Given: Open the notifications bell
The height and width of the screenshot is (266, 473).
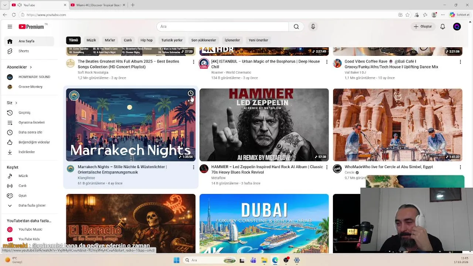Looking at the screenshot, I should pyautogui.click(x=443, y=27).
